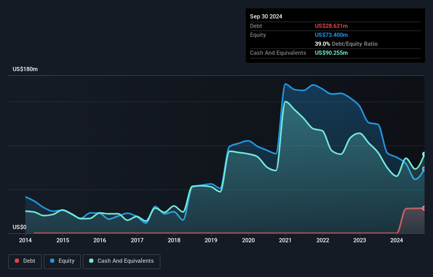The image size is (433, 277).
Task: Pick the 2019 x-axis year label
Action: click(x=211, y=241)
